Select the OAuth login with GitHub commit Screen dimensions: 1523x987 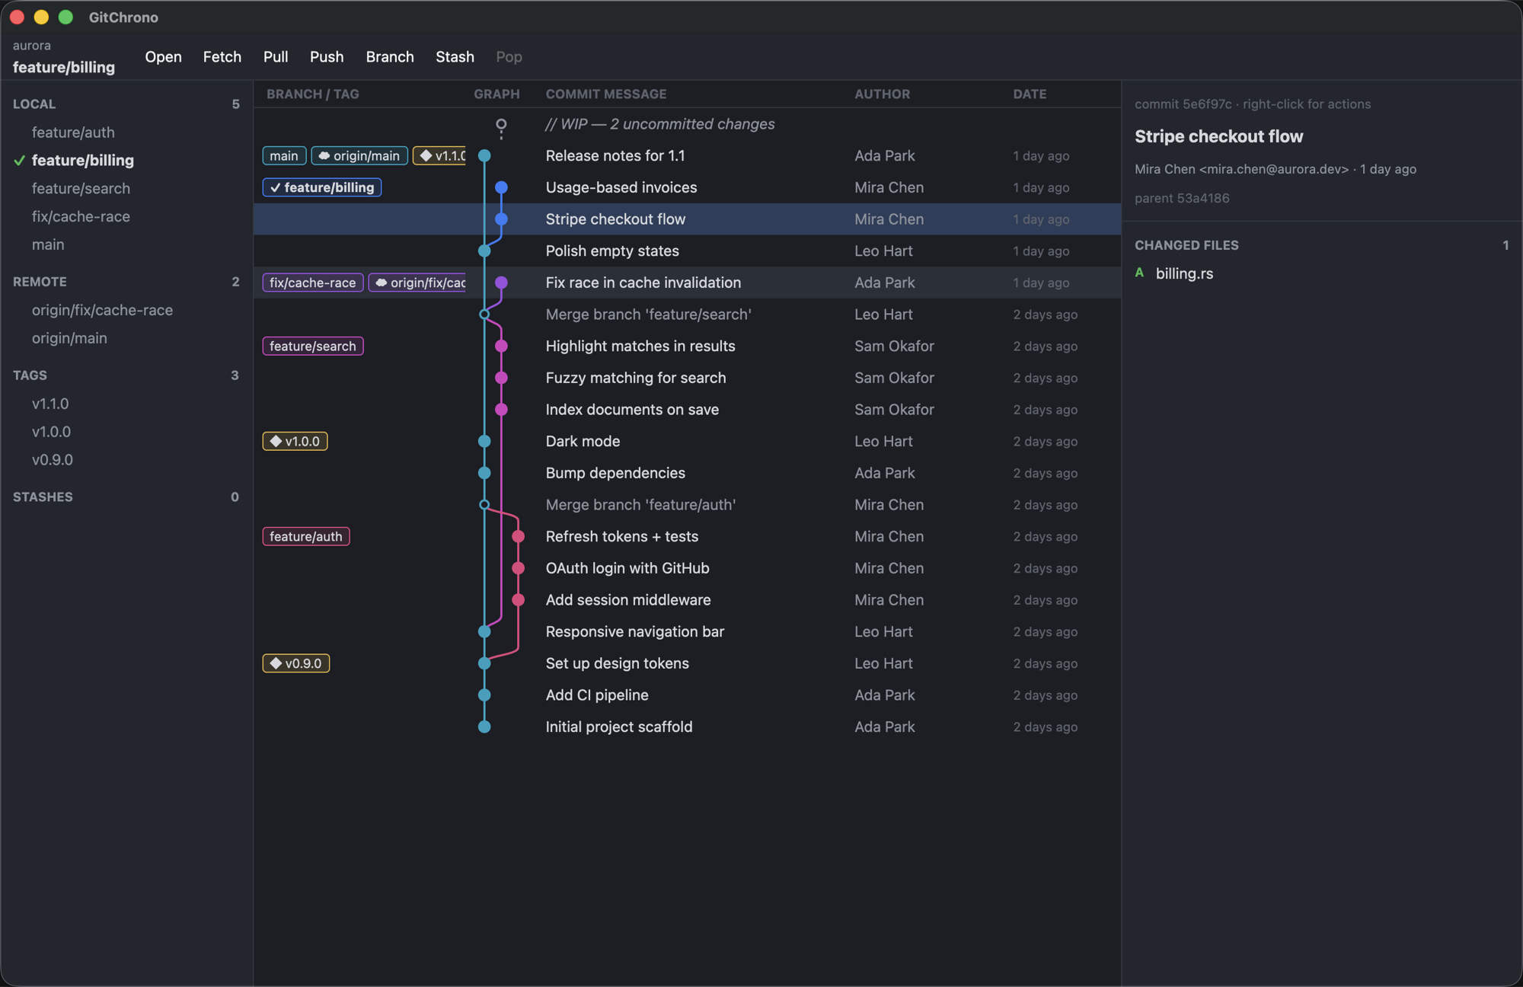click(x=687, y=568)
